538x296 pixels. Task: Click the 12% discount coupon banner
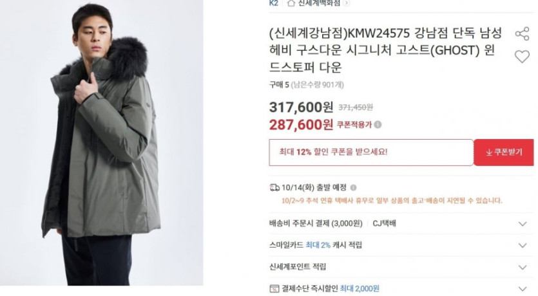[x=371, y=153]
